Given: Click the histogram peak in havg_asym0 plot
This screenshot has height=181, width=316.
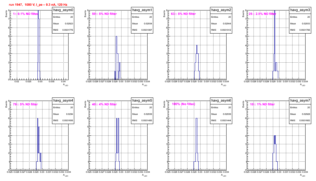Looking at the screenshot, I should pyautogui.click(x=38, y=11).
